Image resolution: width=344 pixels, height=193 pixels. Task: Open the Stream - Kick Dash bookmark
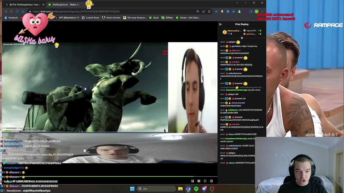[188, 18]
